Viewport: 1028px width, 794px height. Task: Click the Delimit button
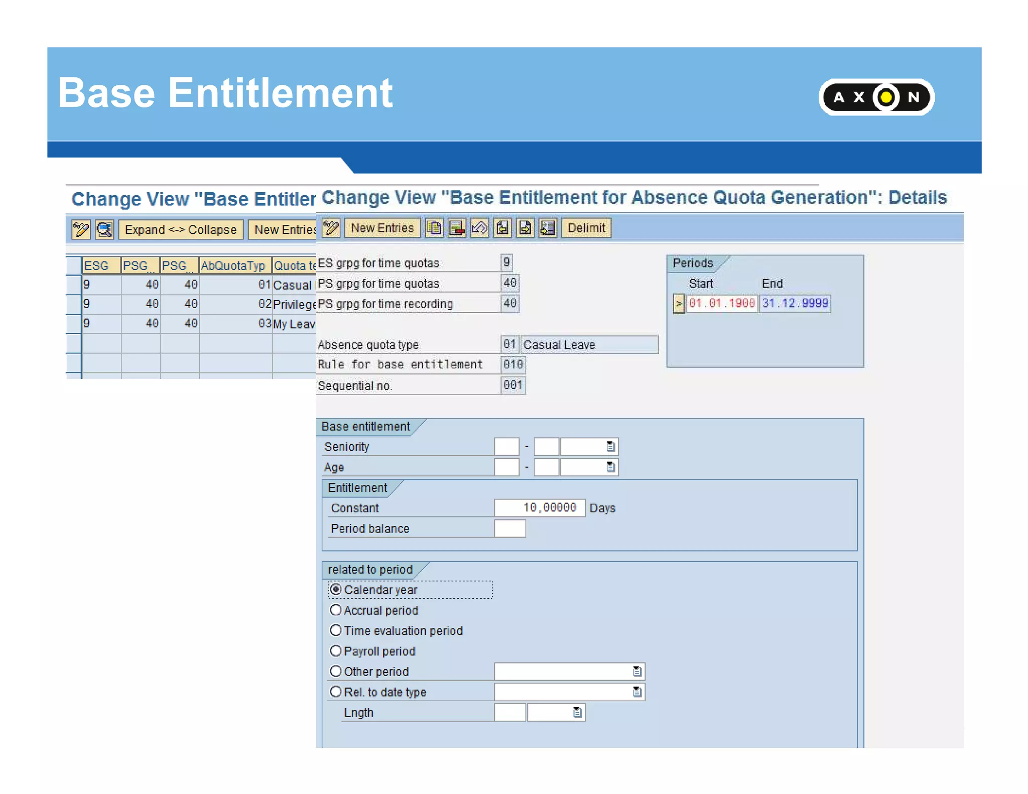point(586,228)
